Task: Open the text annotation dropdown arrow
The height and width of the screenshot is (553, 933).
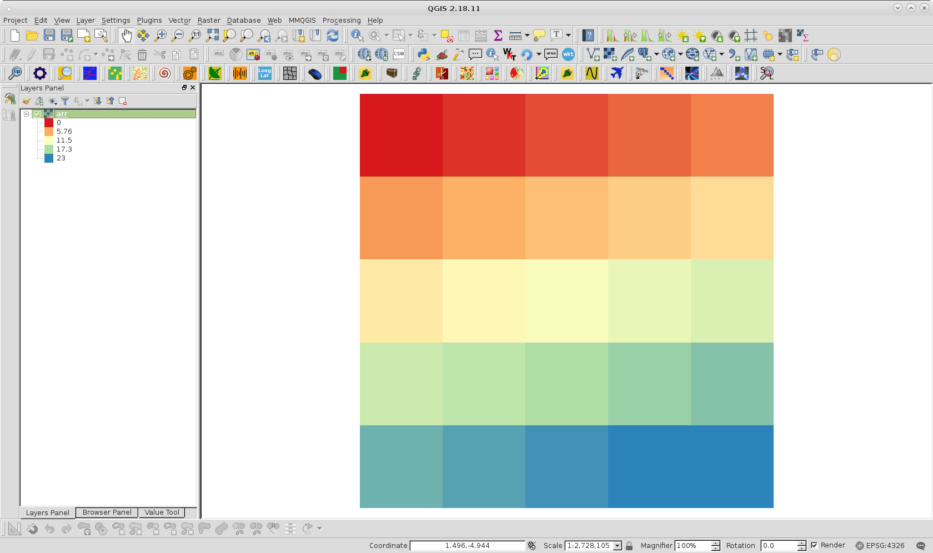Action: (x=568, y=36)
